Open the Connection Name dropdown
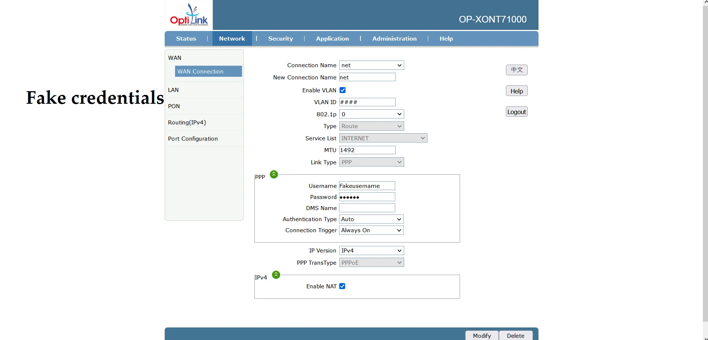The height and width of the screenshot is (340, 708). tap(371, 65)
